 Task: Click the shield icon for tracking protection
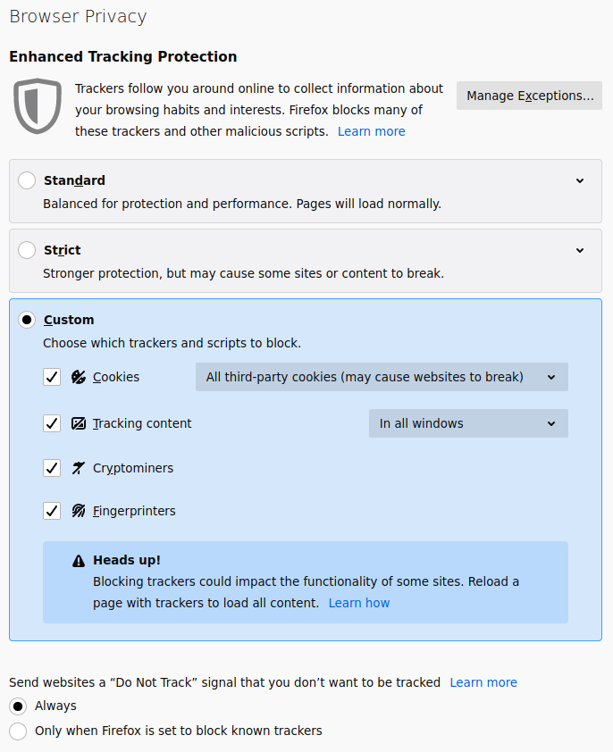[x=38, y=106]
